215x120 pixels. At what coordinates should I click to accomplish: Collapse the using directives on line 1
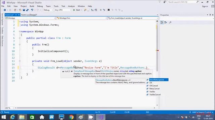pos(19,21)
